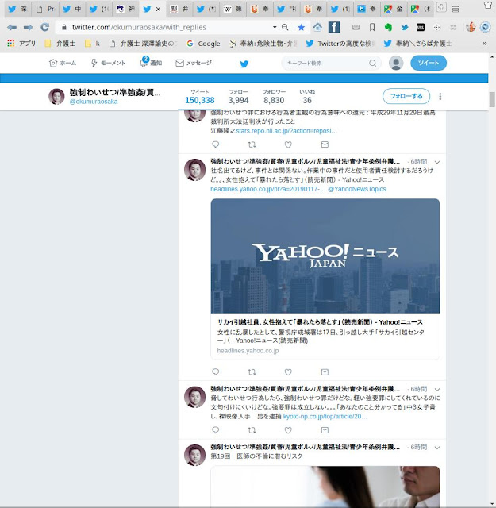Open the kyoto-np.co.jp/top/article link
The image size is (496, 508).
point(325,416)
